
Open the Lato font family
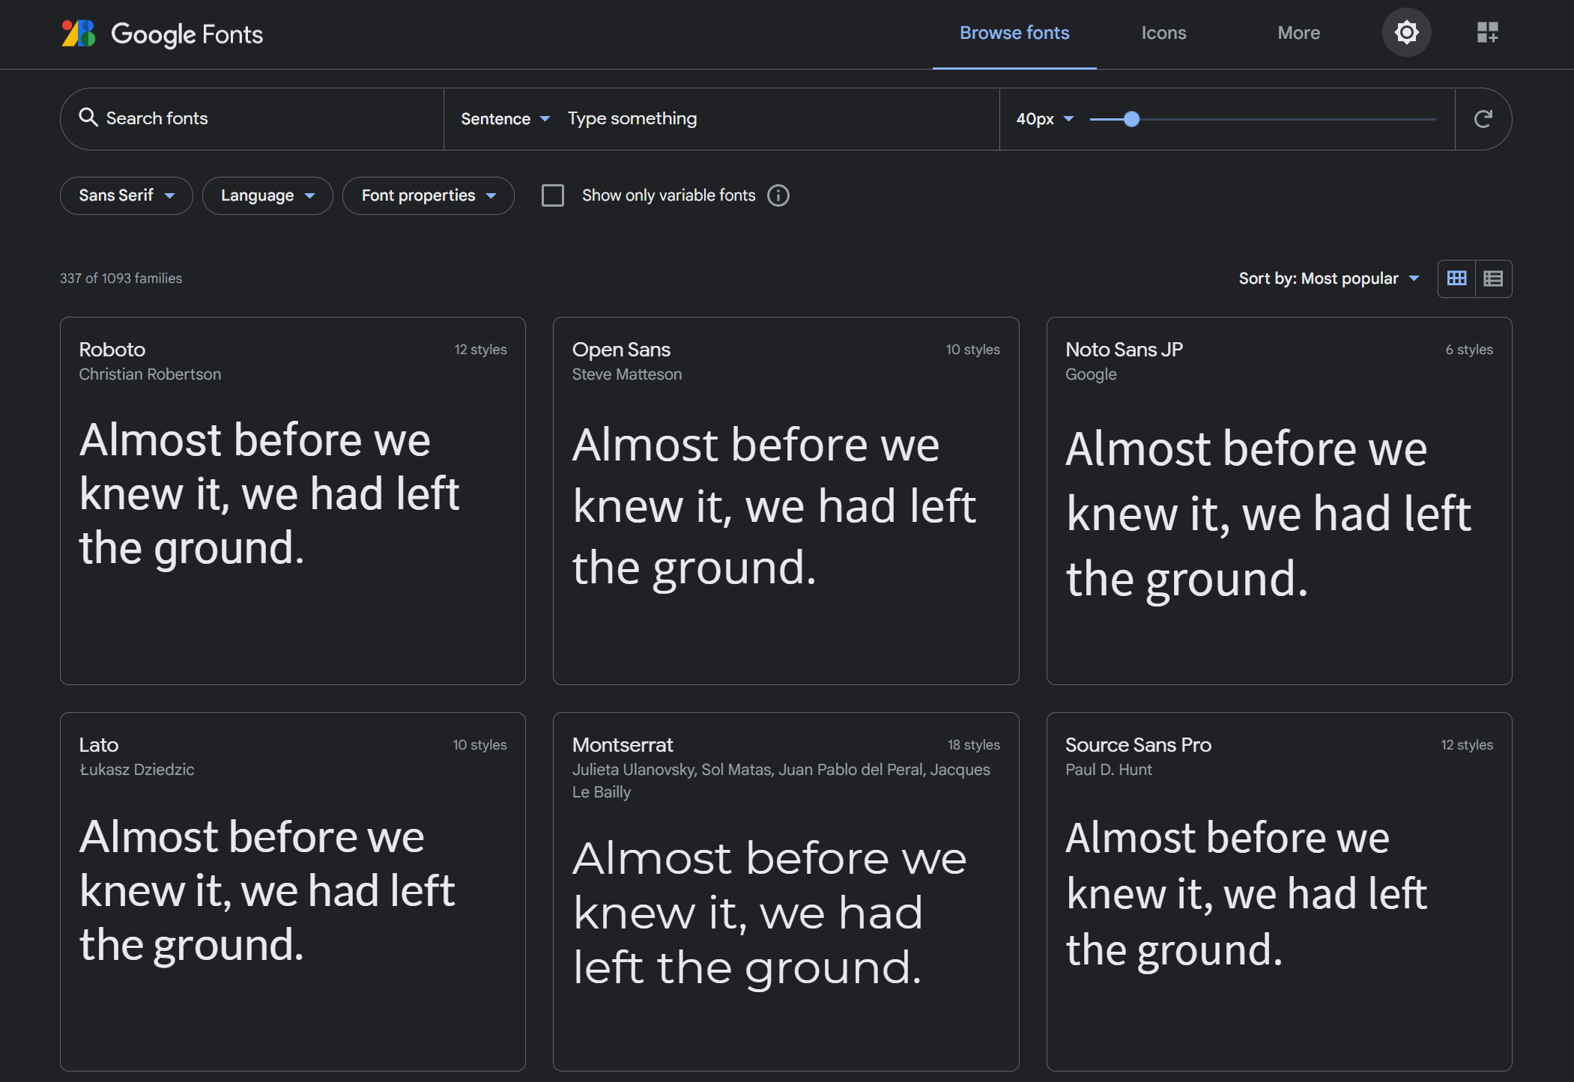(99, 745)
